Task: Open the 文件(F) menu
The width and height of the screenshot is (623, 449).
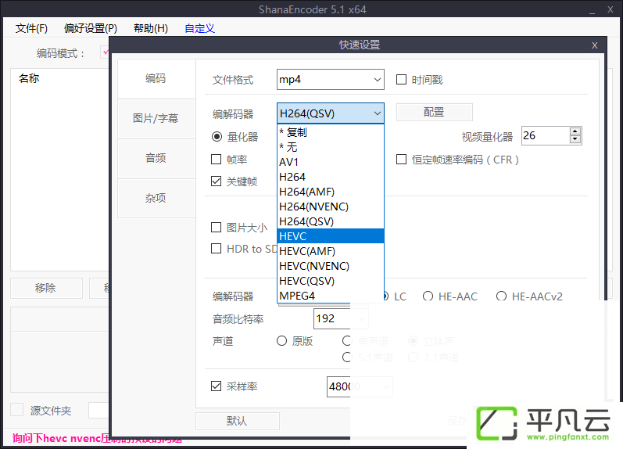Action: pyautogui.click(x=31, y=28)
